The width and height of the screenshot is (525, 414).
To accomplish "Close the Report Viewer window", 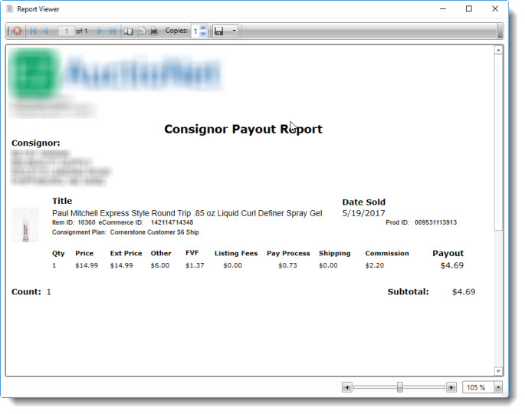I will 495,9.
